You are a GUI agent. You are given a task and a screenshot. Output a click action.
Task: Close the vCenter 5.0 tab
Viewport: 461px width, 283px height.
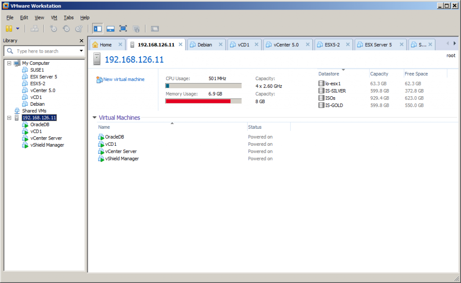tap(307, 45)
